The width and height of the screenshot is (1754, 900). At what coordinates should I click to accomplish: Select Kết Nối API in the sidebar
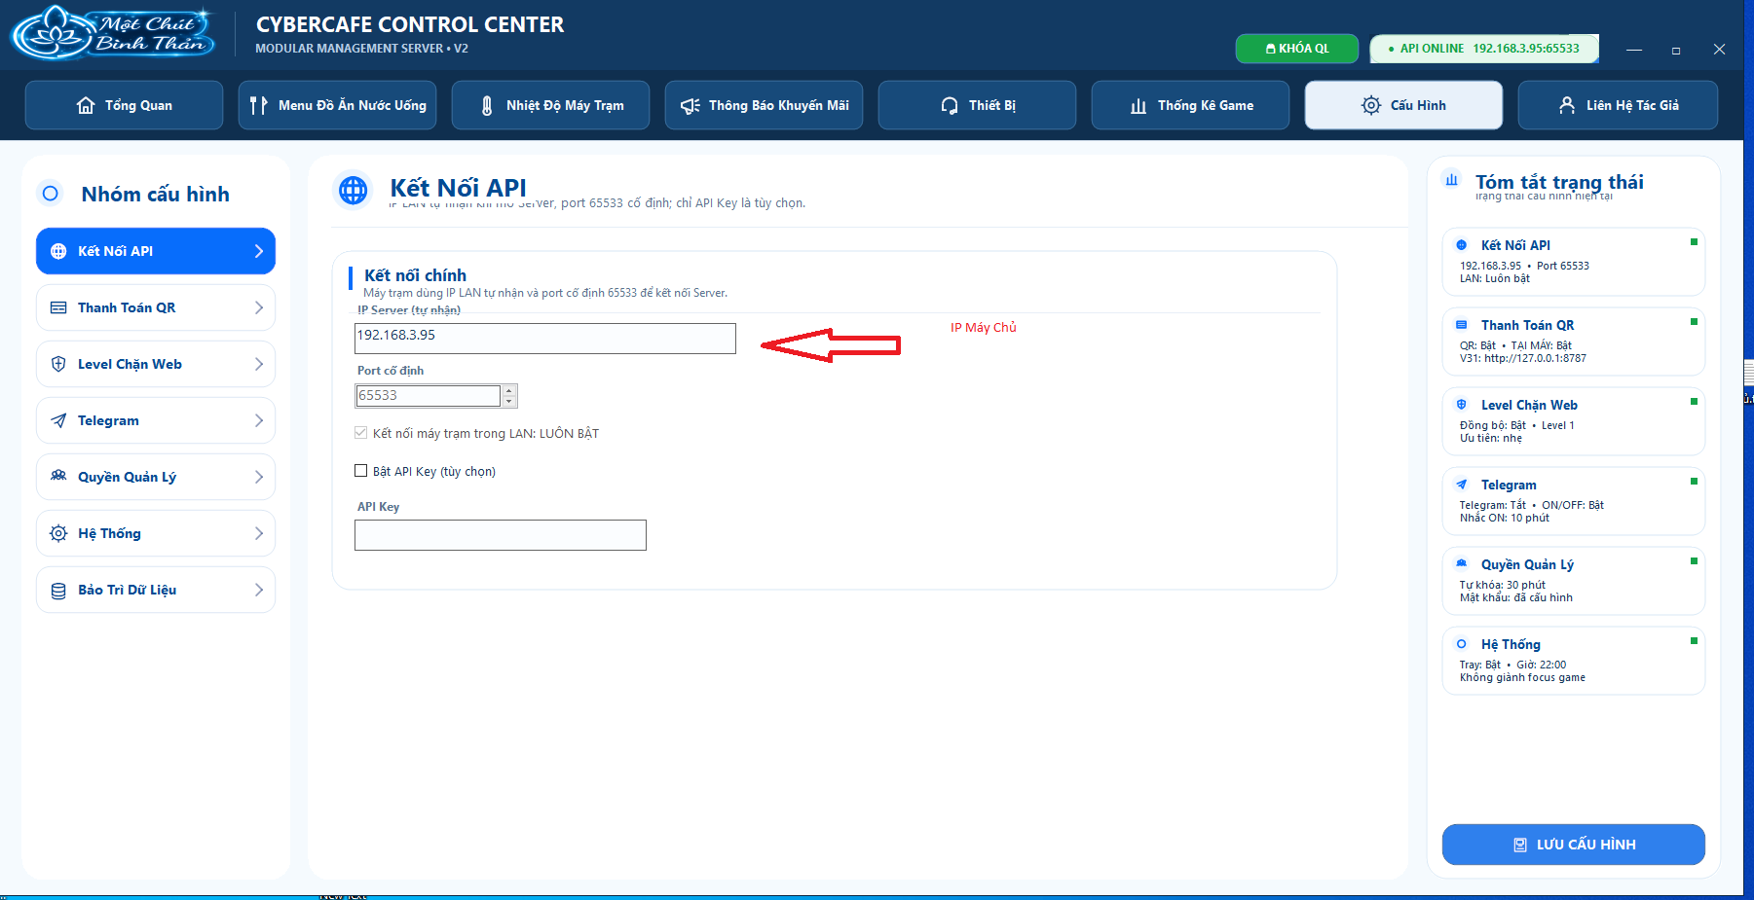click(x=156, y=251)
